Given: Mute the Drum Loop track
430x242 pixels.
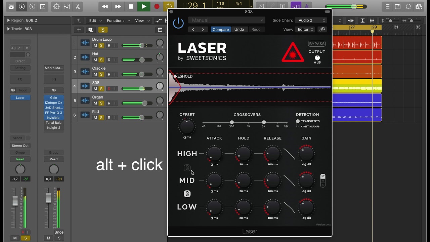Looking at the screenshot, I should [x=95, y=45].
